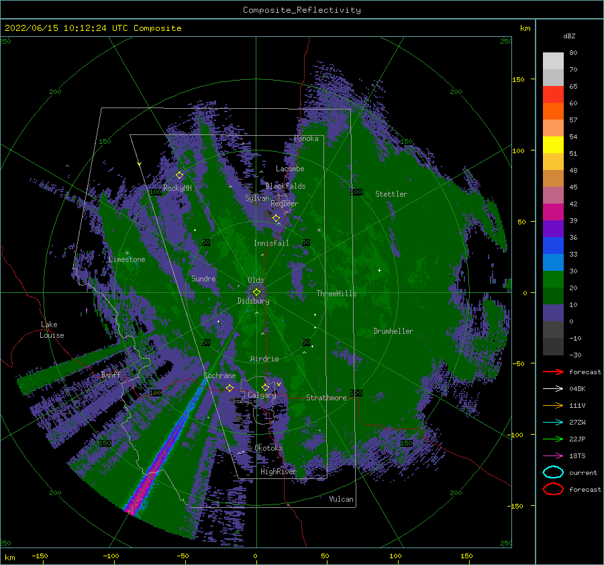Click the Sundre map label
This screenshot has height=565, width=604.
point(203,278)
